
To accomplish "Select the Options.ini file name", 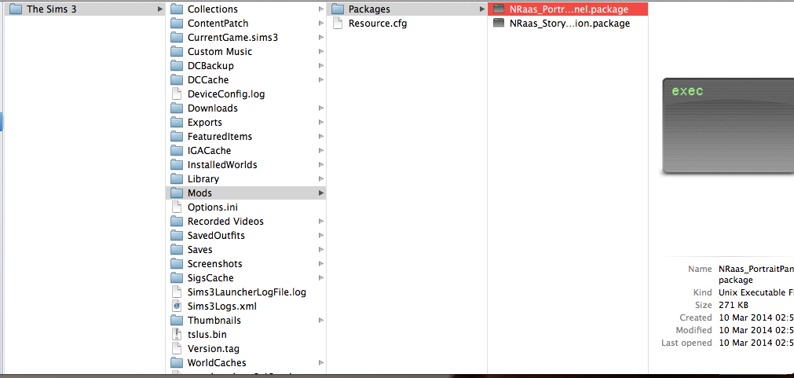I will 213,207.
